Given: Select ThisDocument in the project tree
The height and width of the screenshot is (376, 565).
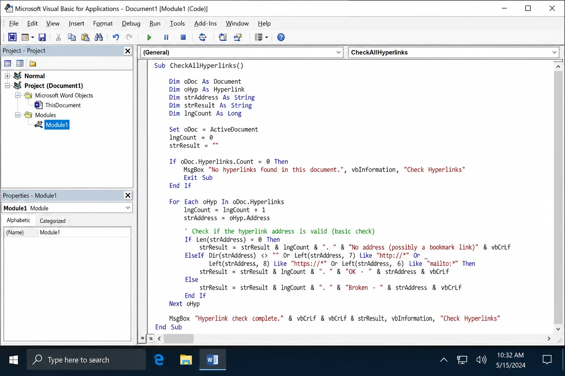Looking at the screenshot, I should (63, 105).
